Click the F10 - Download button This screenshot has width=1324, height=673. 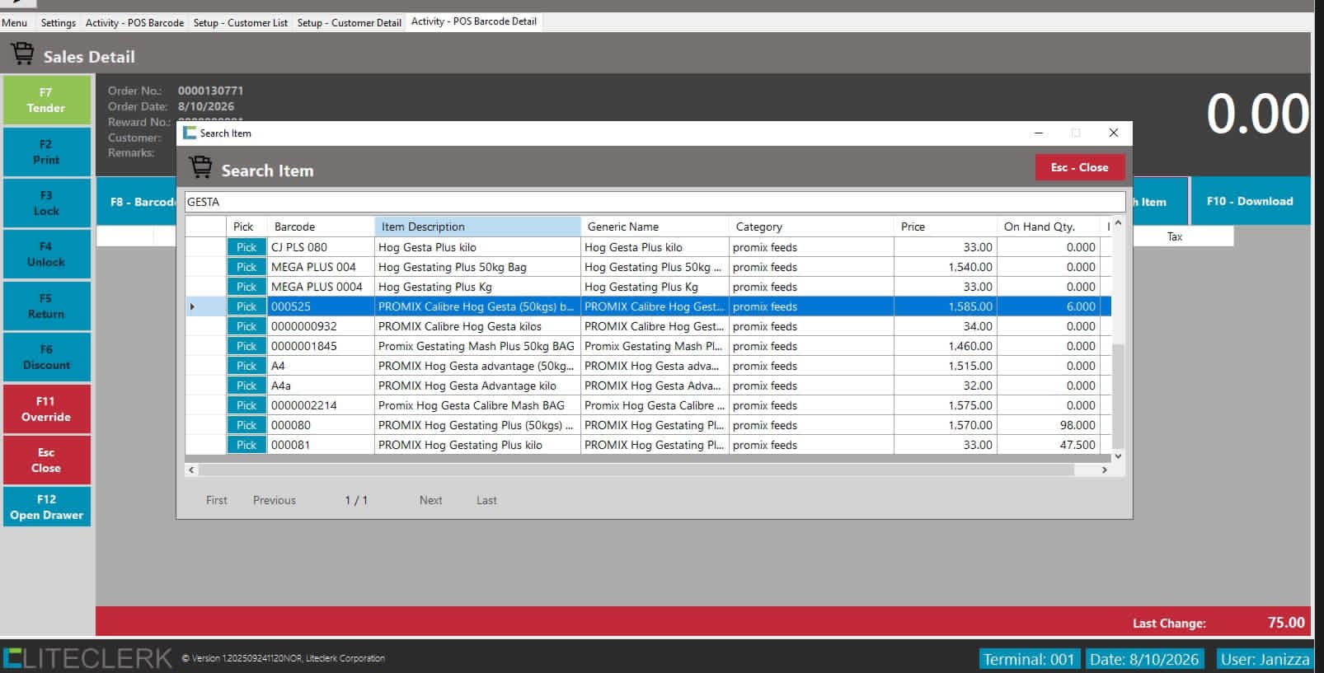coord(1250,201)
